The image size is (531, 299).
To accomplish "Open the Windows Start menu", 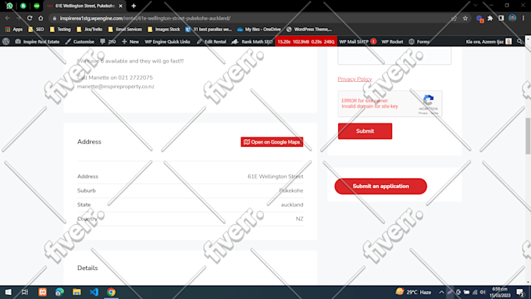I will 8,292.
